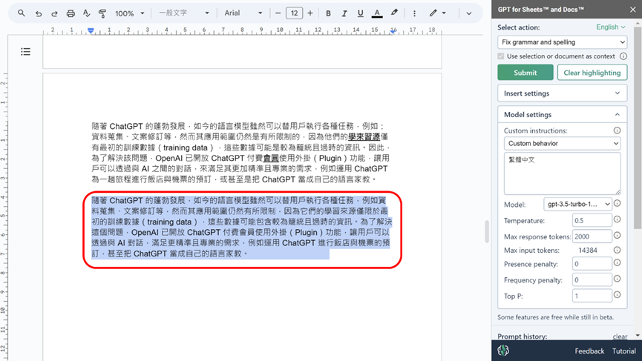Click the document's vertical scrollbar handle
The height and width of the screenshot is (361, 642).
click(x=487, y=232)
